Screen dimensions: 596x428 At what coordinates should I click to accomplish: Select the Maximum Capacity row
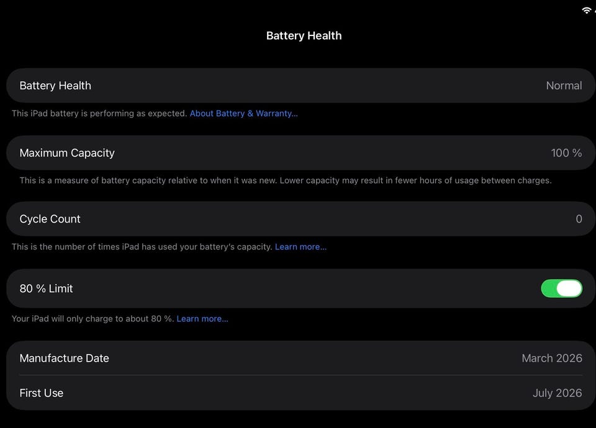(300, 153)
